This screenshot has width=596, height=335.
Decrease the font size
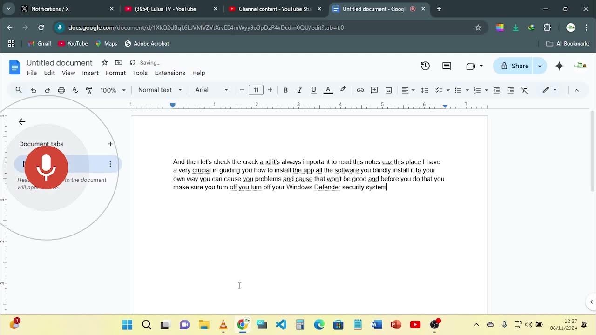pos(242,90)
